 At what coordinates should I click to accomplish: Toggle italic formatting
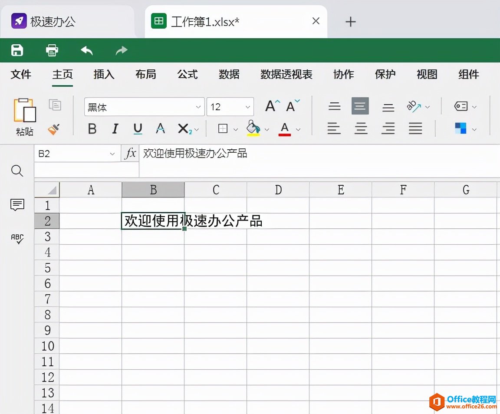(115, 129)
